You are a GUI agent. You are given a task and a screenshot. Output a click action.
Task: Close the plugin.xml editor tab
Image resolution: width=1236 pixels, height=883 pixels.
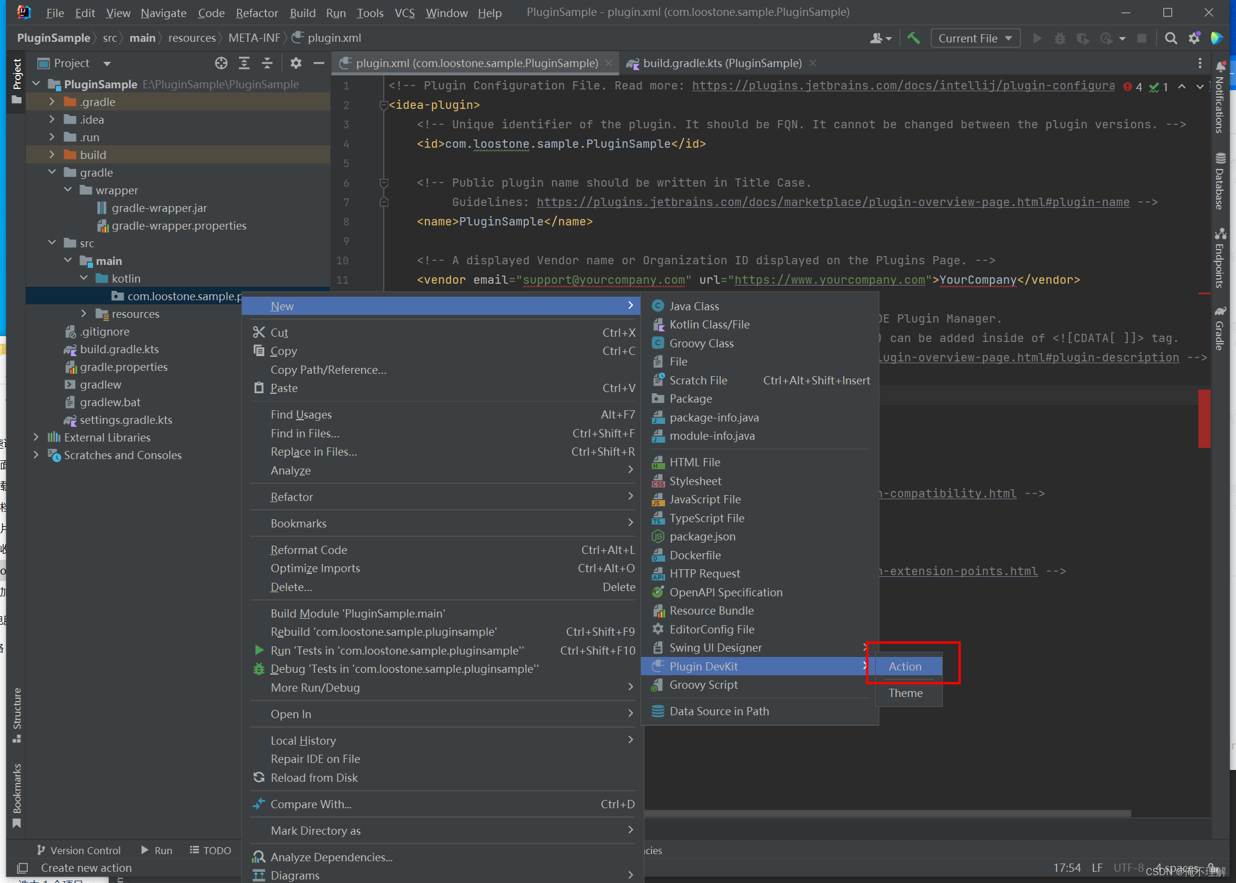pos(609,63)
